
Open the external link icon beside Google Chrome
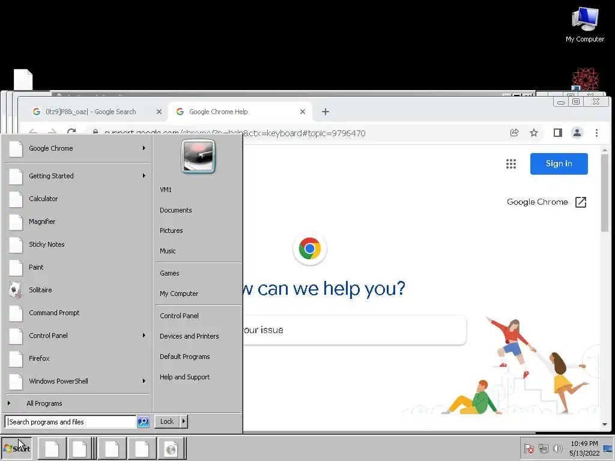point(581,202)
